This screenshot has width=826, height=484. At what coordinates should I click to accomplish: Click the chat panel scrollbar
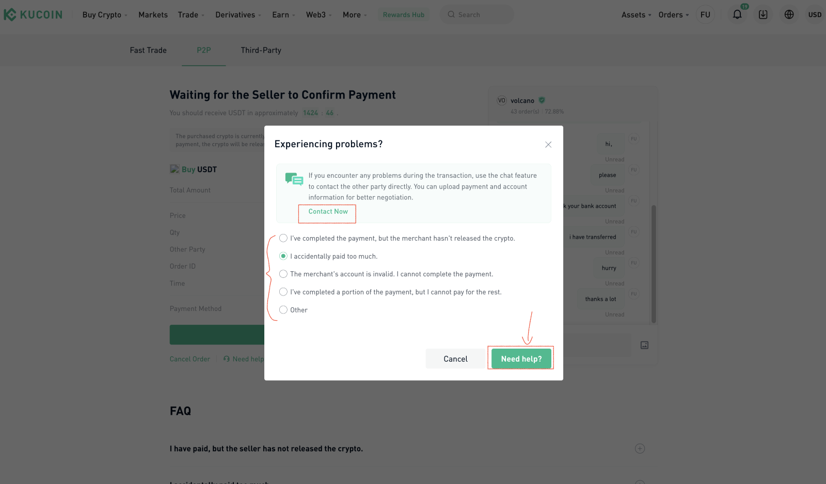pyautogui.click(x=654, y=263)
